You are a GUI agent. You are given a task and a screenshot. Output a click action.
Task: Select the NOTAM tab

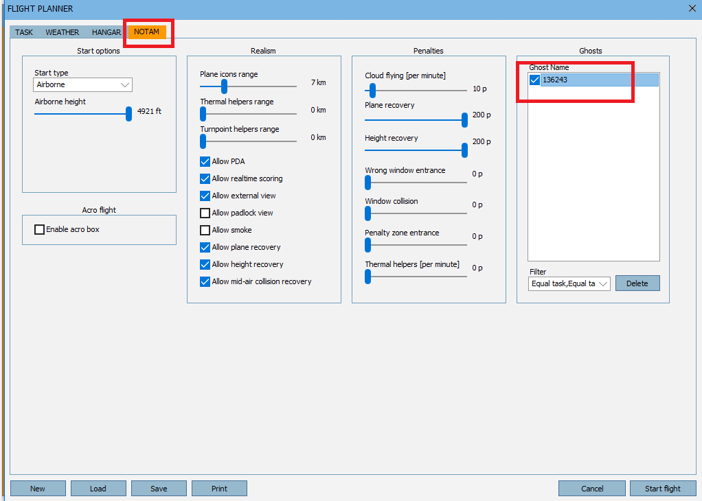(147, 32)
